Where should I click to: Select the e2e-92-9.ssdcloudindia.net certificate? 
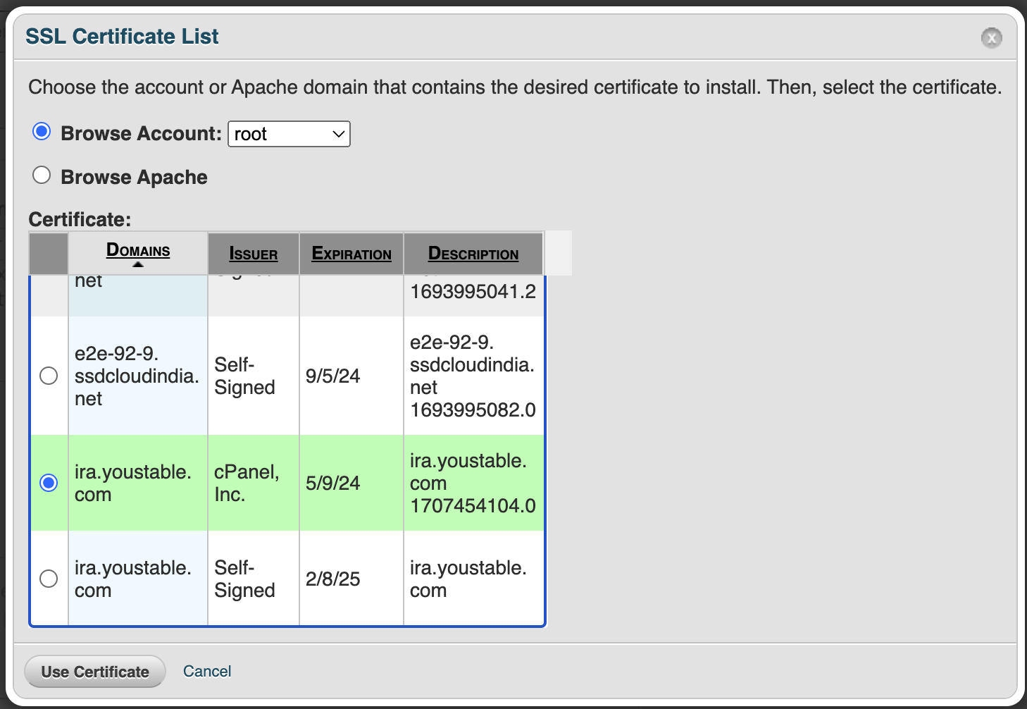click(x=48, y=376)
